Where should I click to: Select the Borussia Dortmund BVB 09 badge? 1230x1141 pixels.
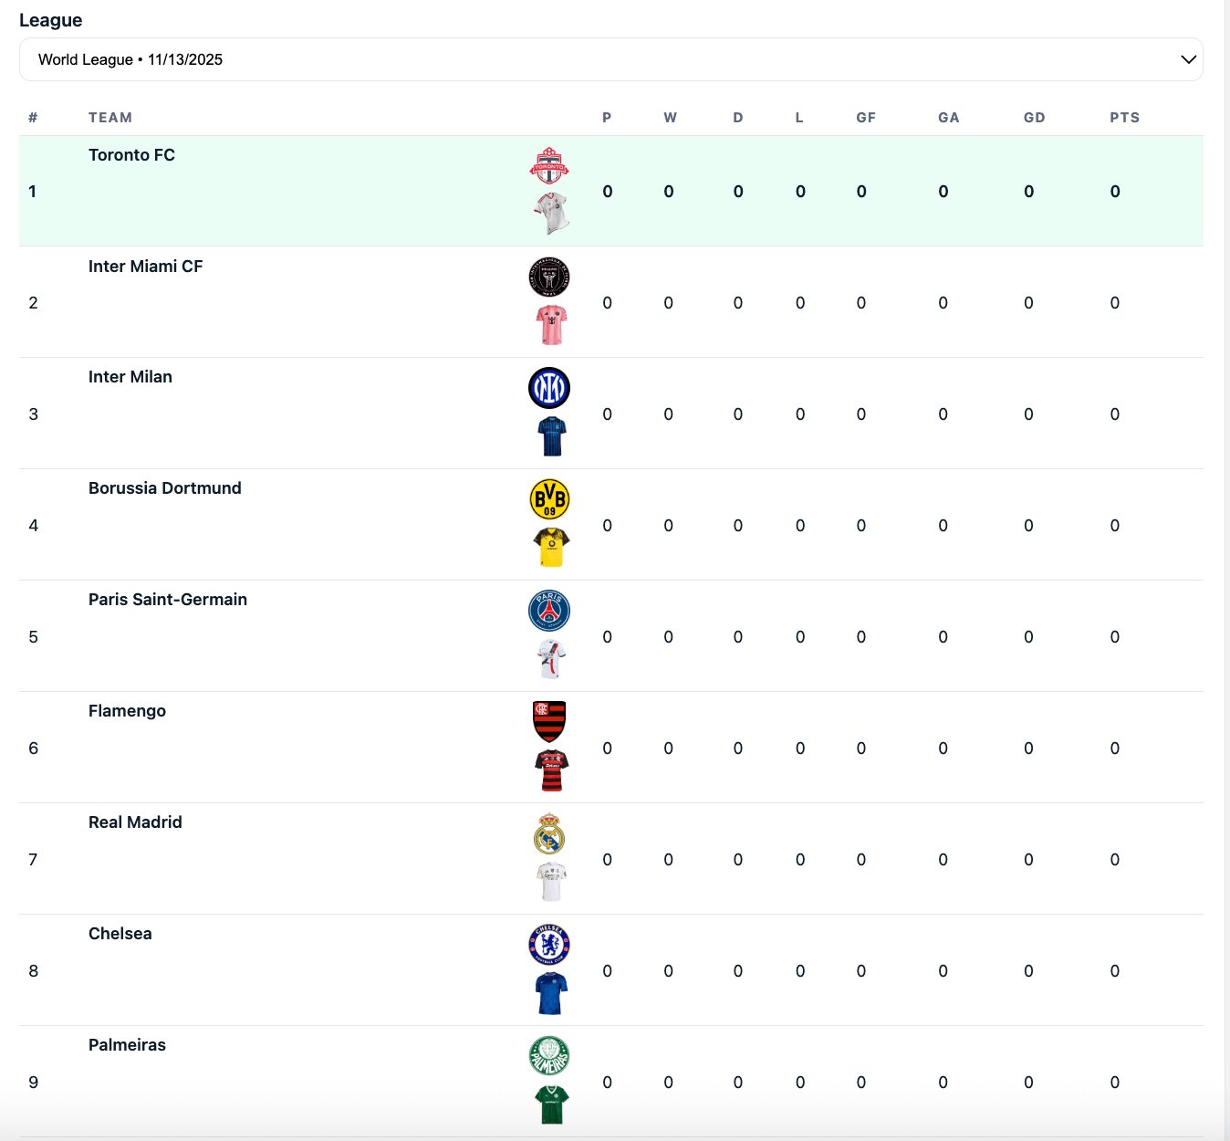(549, 499)
